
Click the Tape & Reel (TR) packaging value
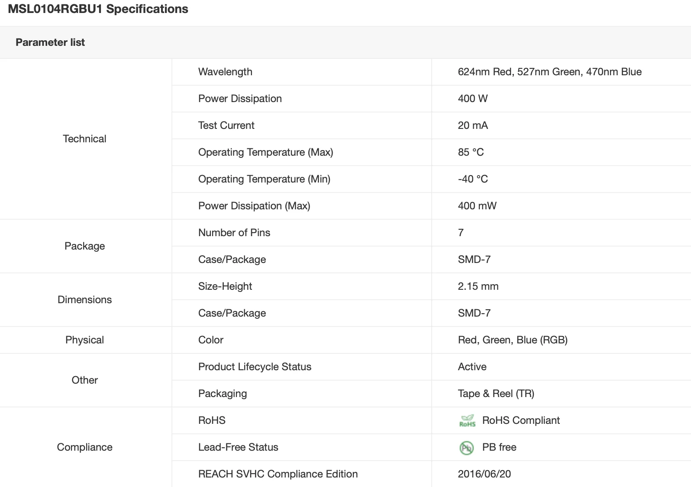point(496,394)
